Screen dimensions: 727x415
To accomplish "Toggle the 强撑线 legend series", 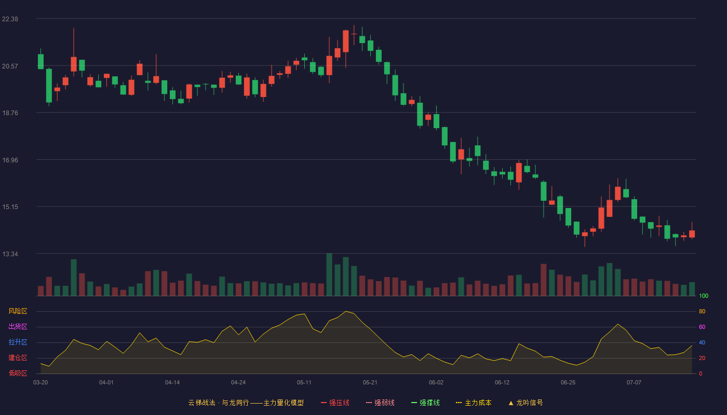I will (x=425, y=403).
